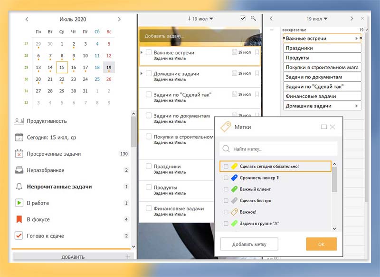This screenshot has width=380, height=277.
Task: Select July 19 in calendar
Action: coord(109,67)
